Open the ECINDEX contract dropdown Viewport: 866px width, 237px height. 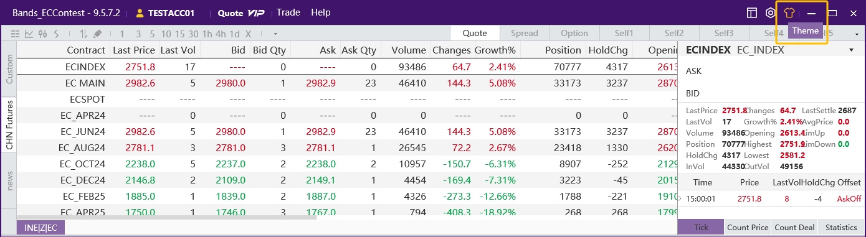click(x=851, y=50)
